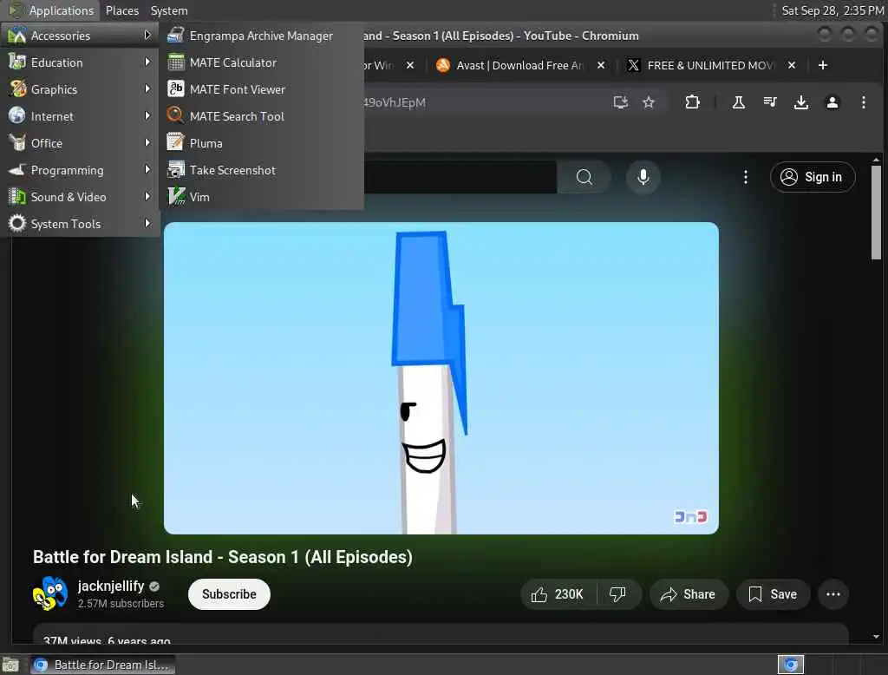
Task: Click the calculator icon
Action: 175,62
